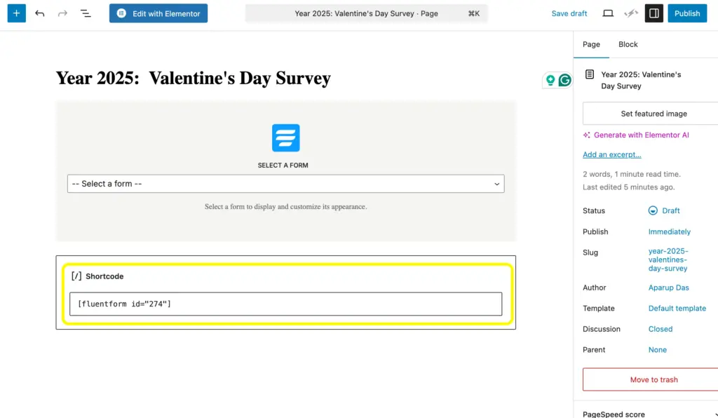718x418 pixels.
Task: Click the green lightbulb suggestions icon
Action: pos(550,80)
